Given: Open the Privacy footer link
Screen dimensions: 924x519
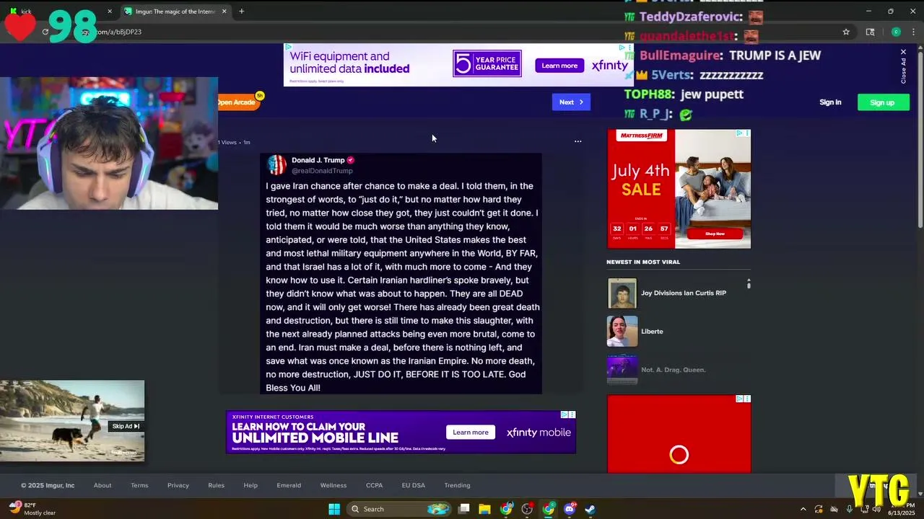Looking at the screenshot, I should (x=178, y=485).
